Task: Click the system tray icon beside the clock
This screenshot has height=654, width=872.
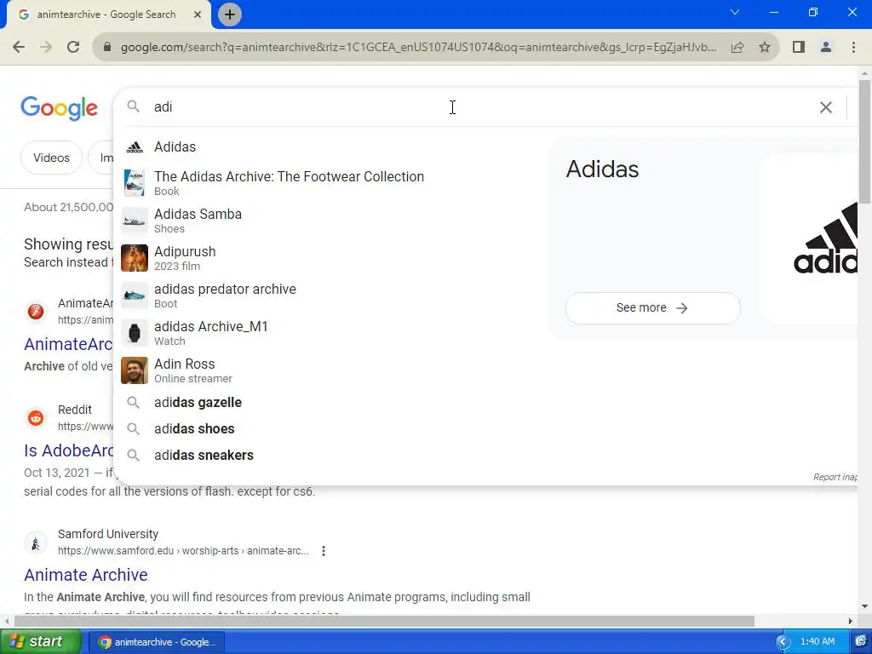Action: click(x=861, y=642)
